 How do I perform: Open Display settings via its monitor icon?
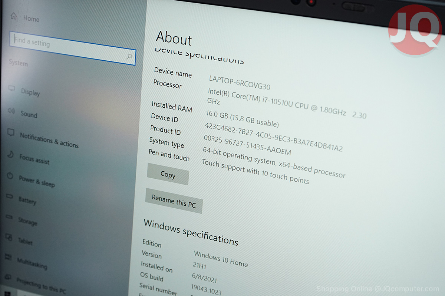coord(12,88)
